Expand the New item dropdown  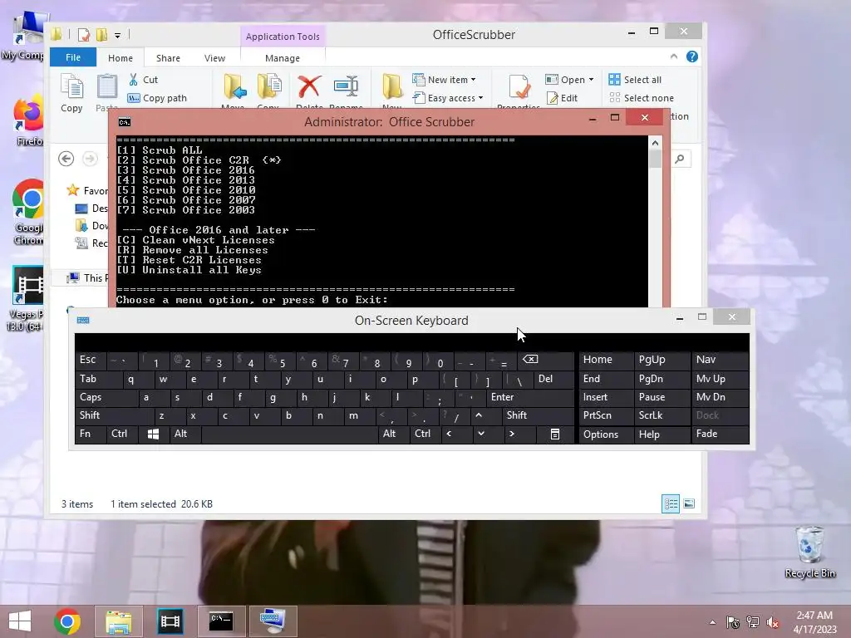pyautogui.click(x=473, y=80)
